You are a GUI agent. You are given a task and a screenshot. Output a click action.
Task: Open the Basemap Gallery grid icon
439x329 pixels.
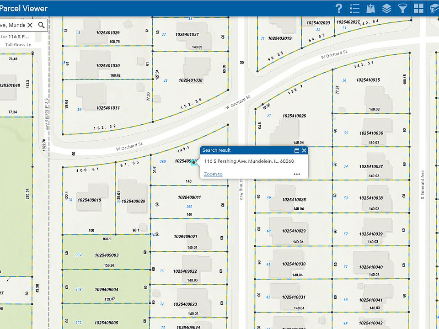point(418,8)
